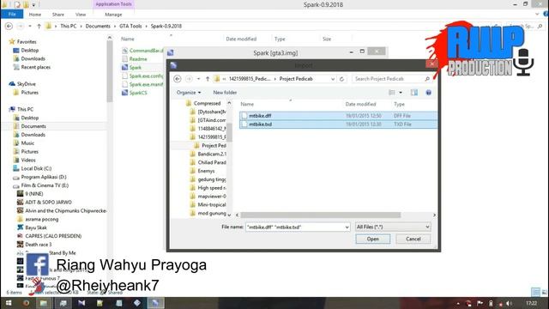This screenshot has width=549, height=309.
Task: Click the Open button in Import dialog
Action: tap(373, 239)
